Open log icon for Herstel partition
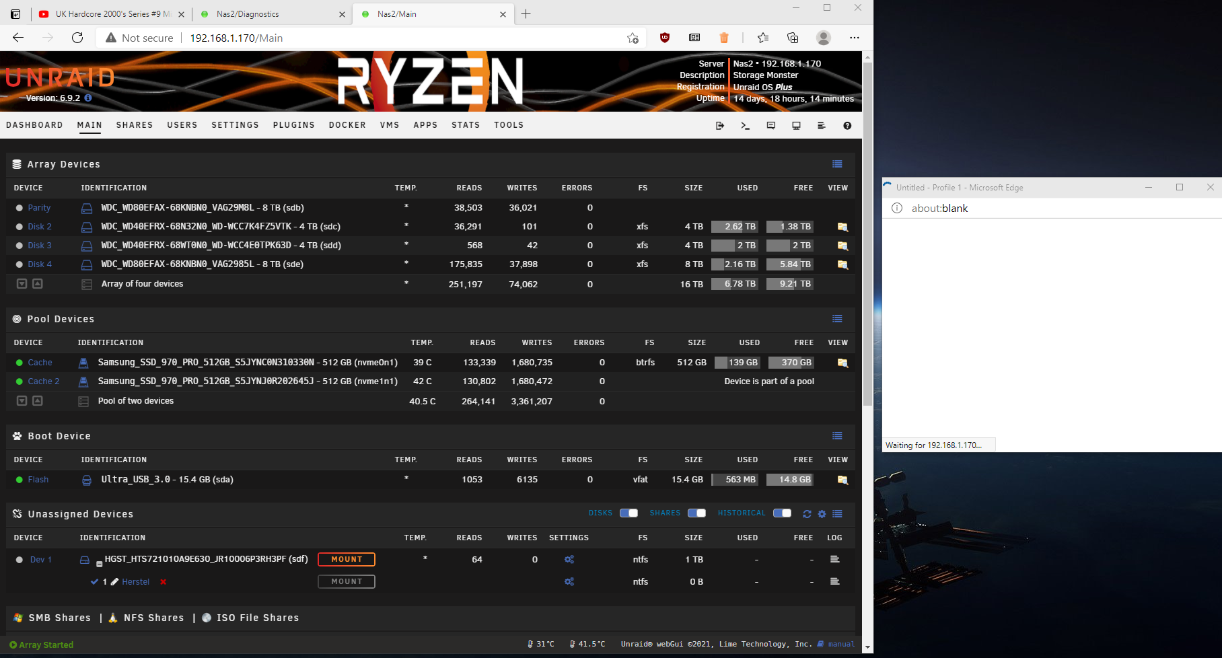 (835, 581)
